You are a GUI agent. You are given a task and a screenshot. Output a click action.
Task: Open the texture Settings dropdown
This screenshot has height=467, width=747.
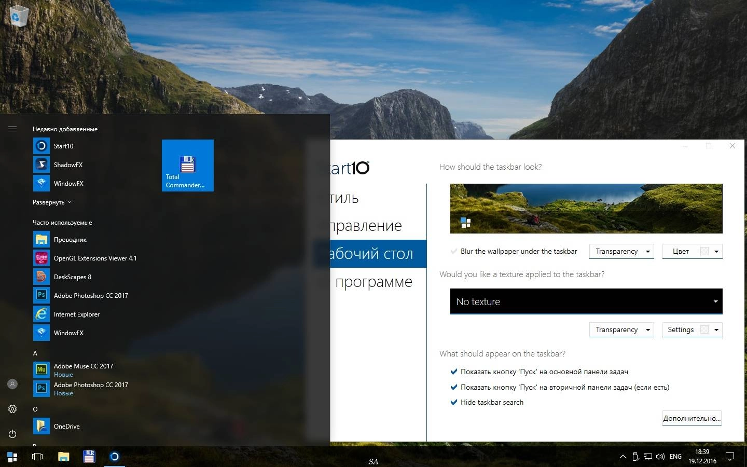coord(693,329)
